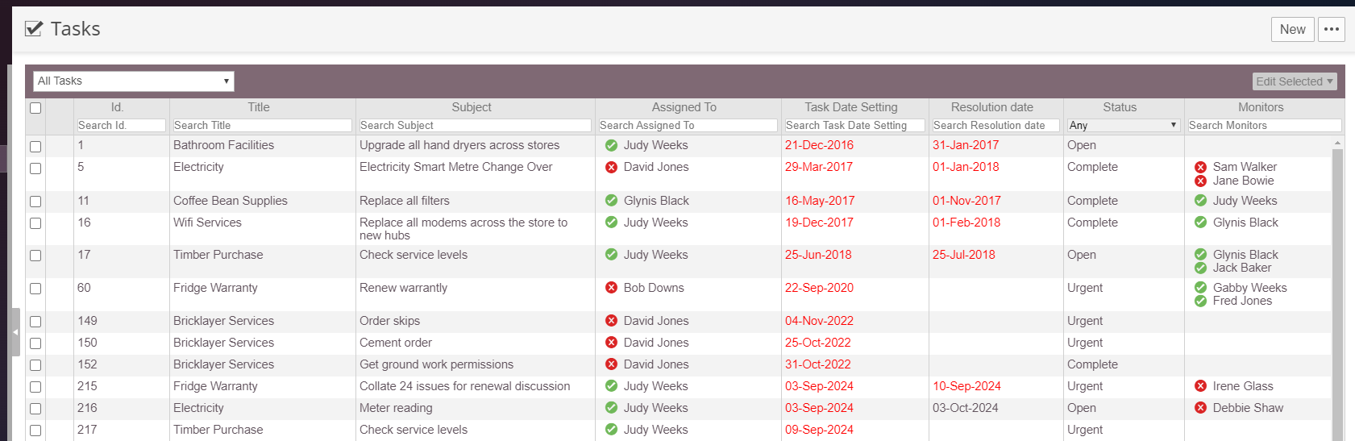Click green check icon in Wifi Services row
This screenshot has height=441, width=1355.
[612, 223]
